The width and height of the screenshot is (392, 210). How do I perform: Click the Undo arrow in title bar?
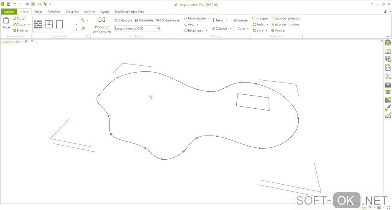pos(15,4)
